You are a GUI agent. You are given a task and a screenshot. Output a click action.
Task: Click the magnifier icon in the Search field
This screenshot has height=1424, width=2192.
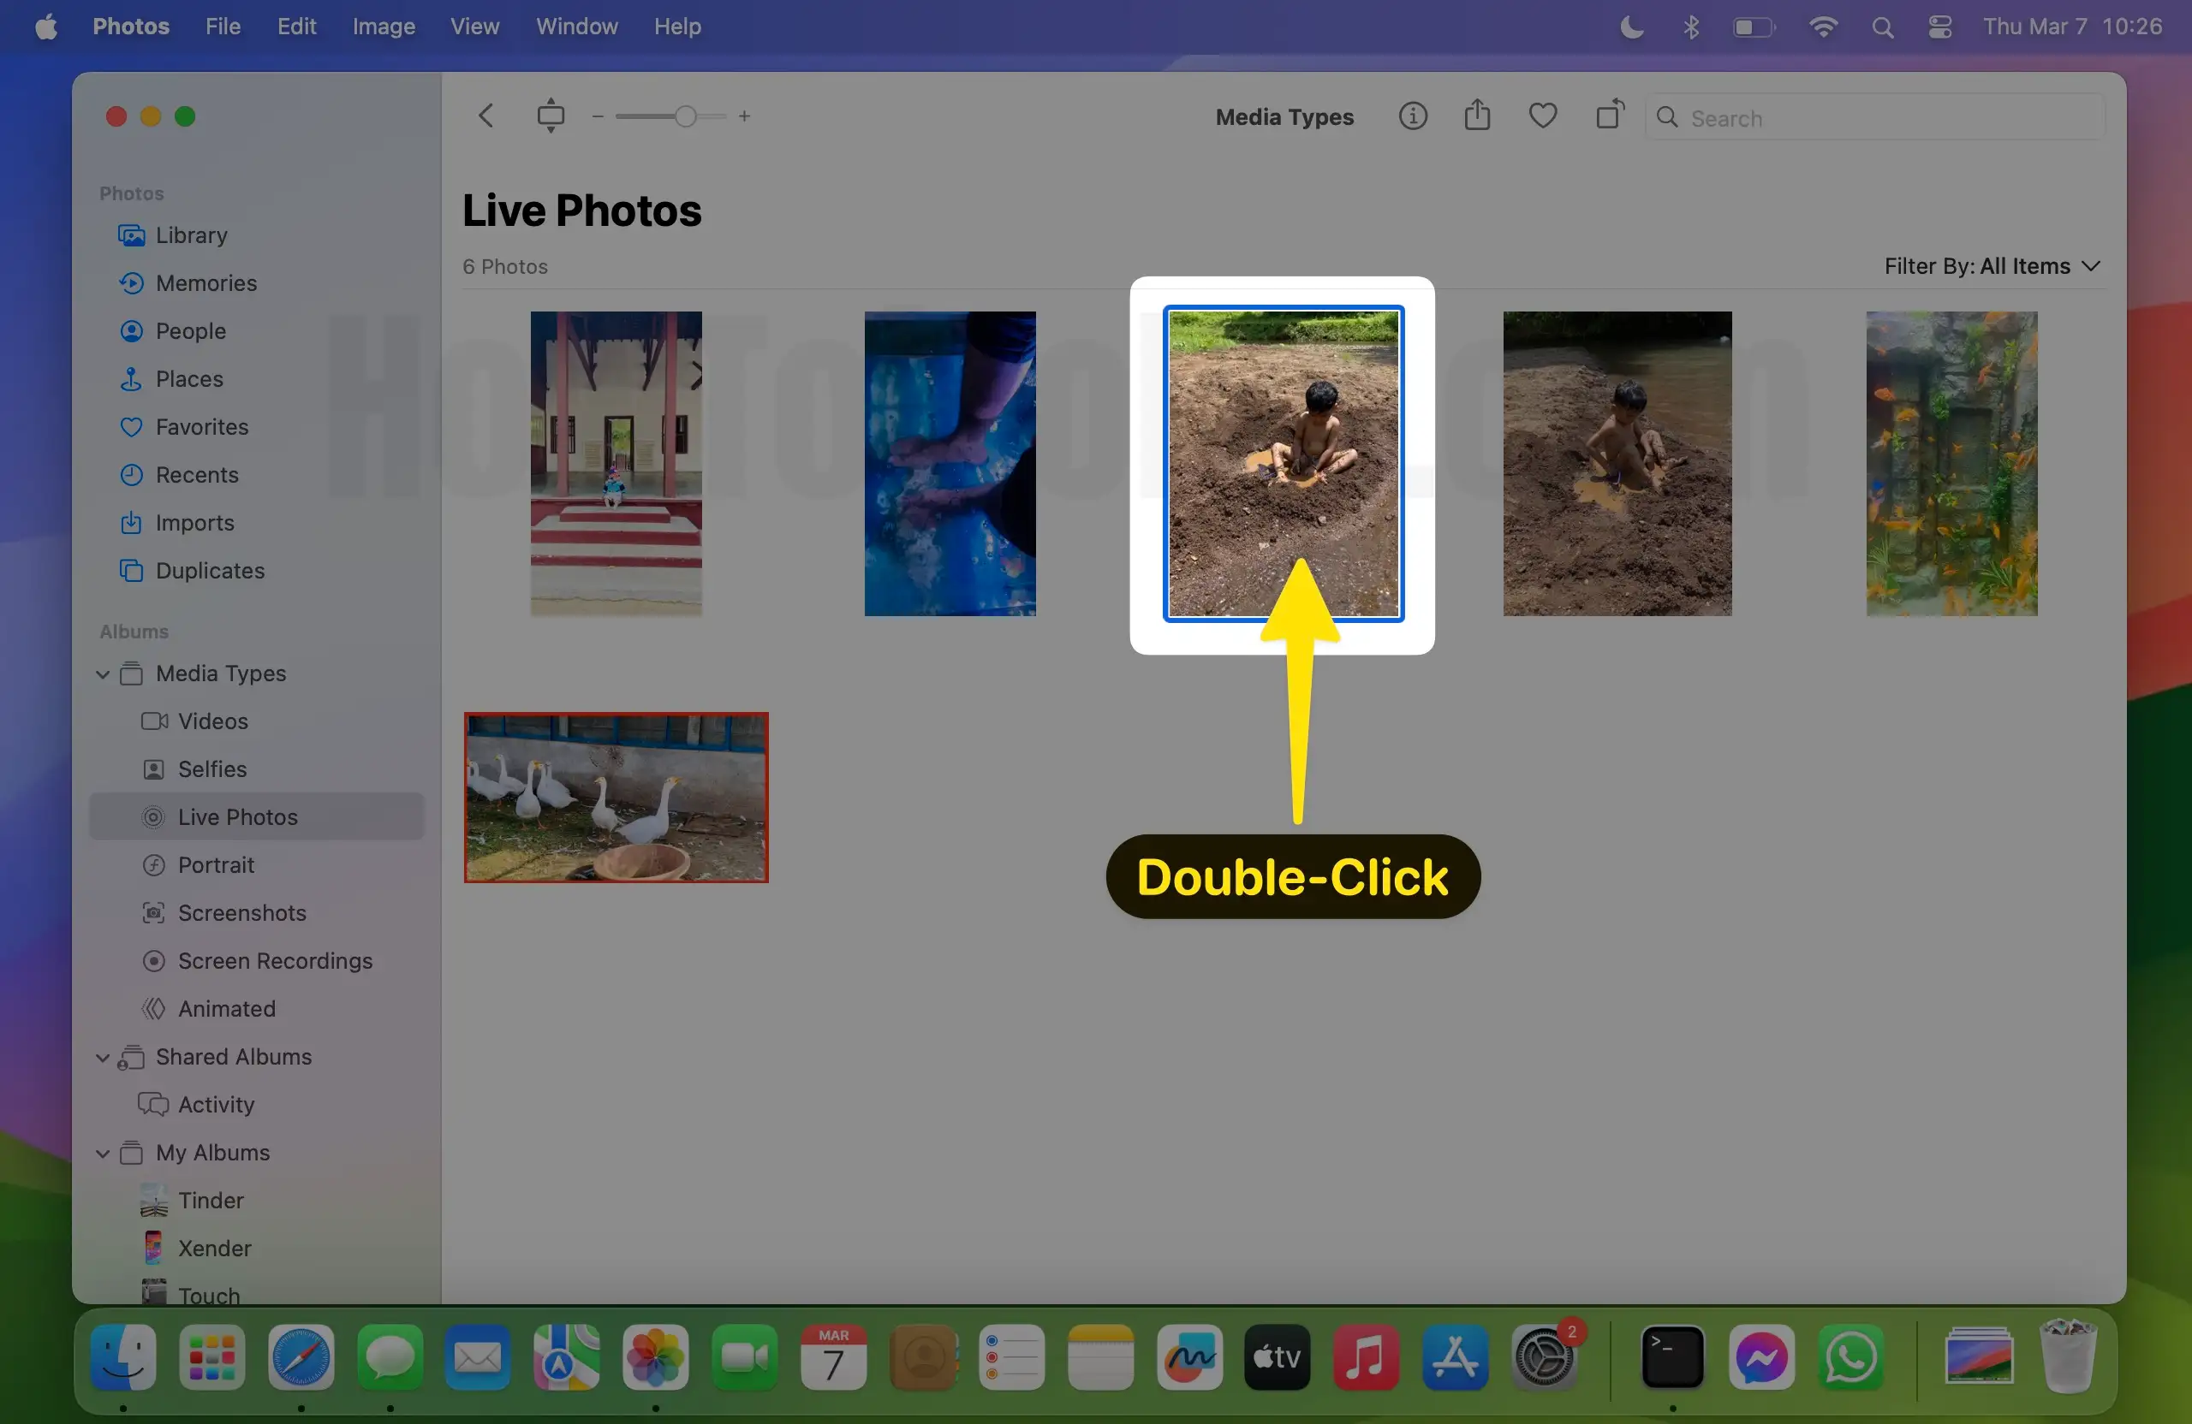(x=1667, y=118)
